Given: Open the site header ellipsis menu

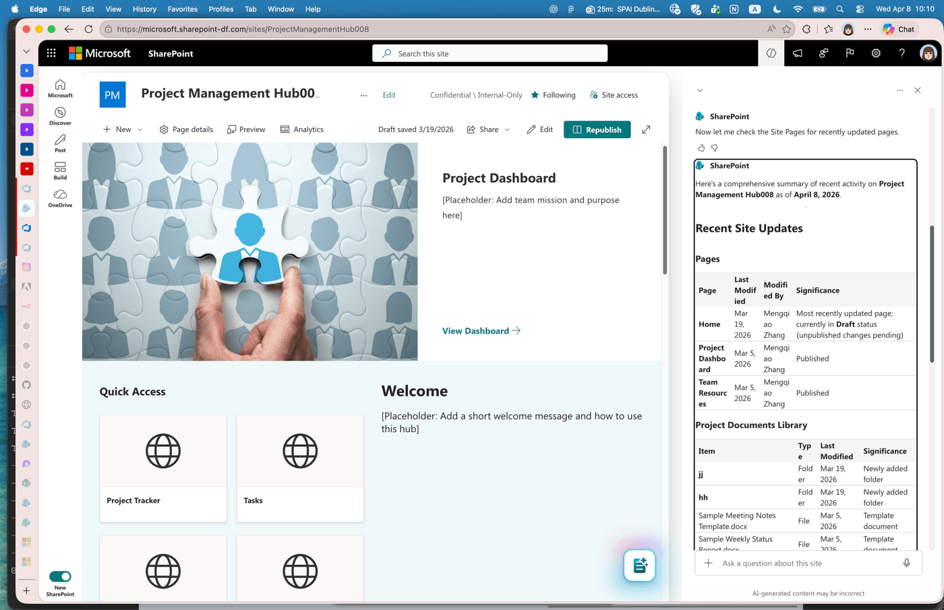Looking at the screenshot, I should tap(363, 95).
